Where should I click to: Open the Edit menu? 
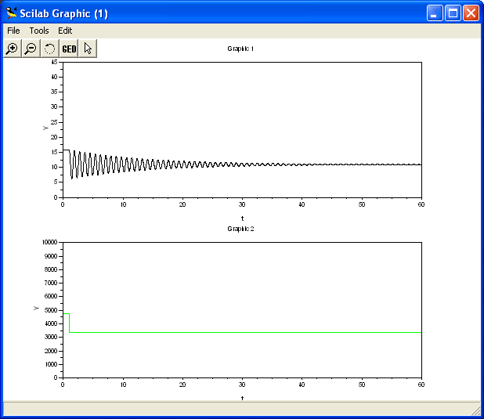(x=65, y=31)
